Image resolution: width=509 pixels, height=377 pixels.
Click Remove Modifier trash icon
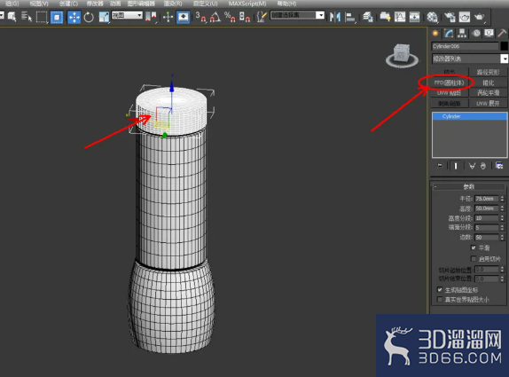coord(483,166)
